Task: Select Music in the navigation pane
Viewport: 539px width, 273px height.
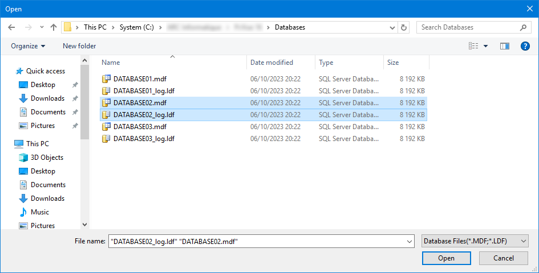Action: click(39, 212)
